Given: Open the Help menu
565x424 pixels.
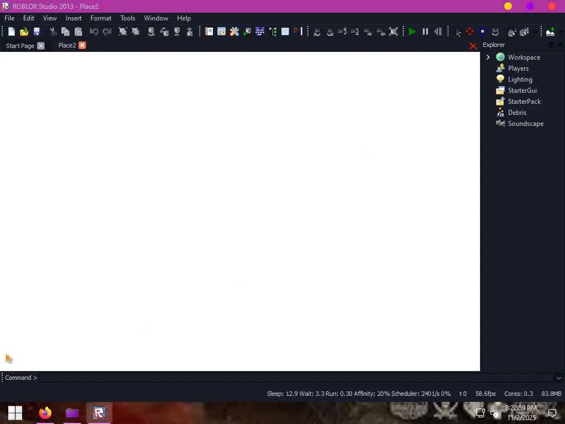Looking at the screenshot, I should coord(184,18).
